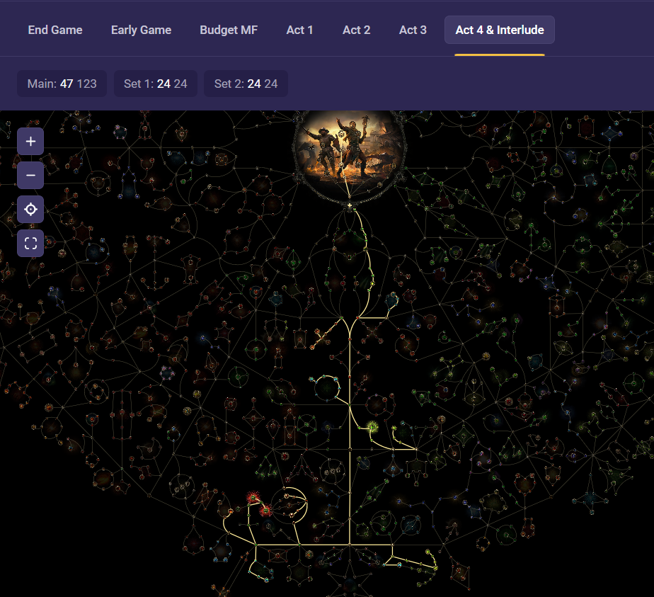The height and width of the screenshot is (597, 654).
Task: Recenter the tree with the crosshair icon
Action: pyautogui.click(x=30, y=210)
